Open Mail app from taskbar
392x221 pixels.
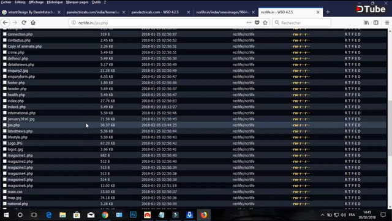pos(91,215)
